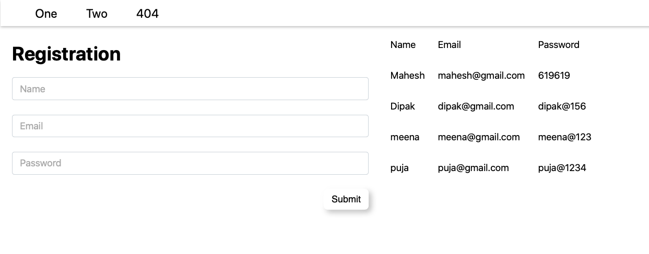
Task: Select the Email column header
Action: 449,45
